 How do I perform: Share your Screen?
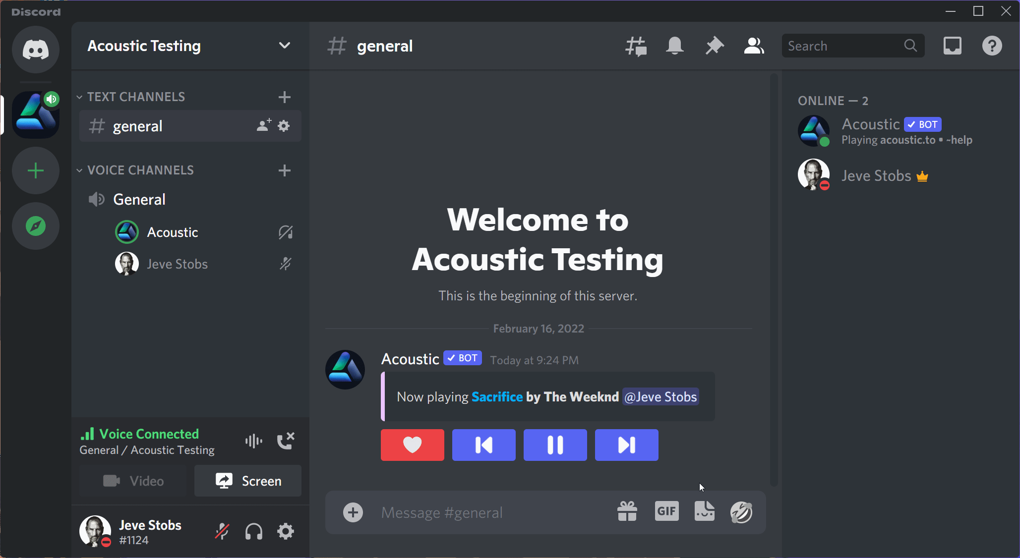pyautogui.click(x=248, y=481)
